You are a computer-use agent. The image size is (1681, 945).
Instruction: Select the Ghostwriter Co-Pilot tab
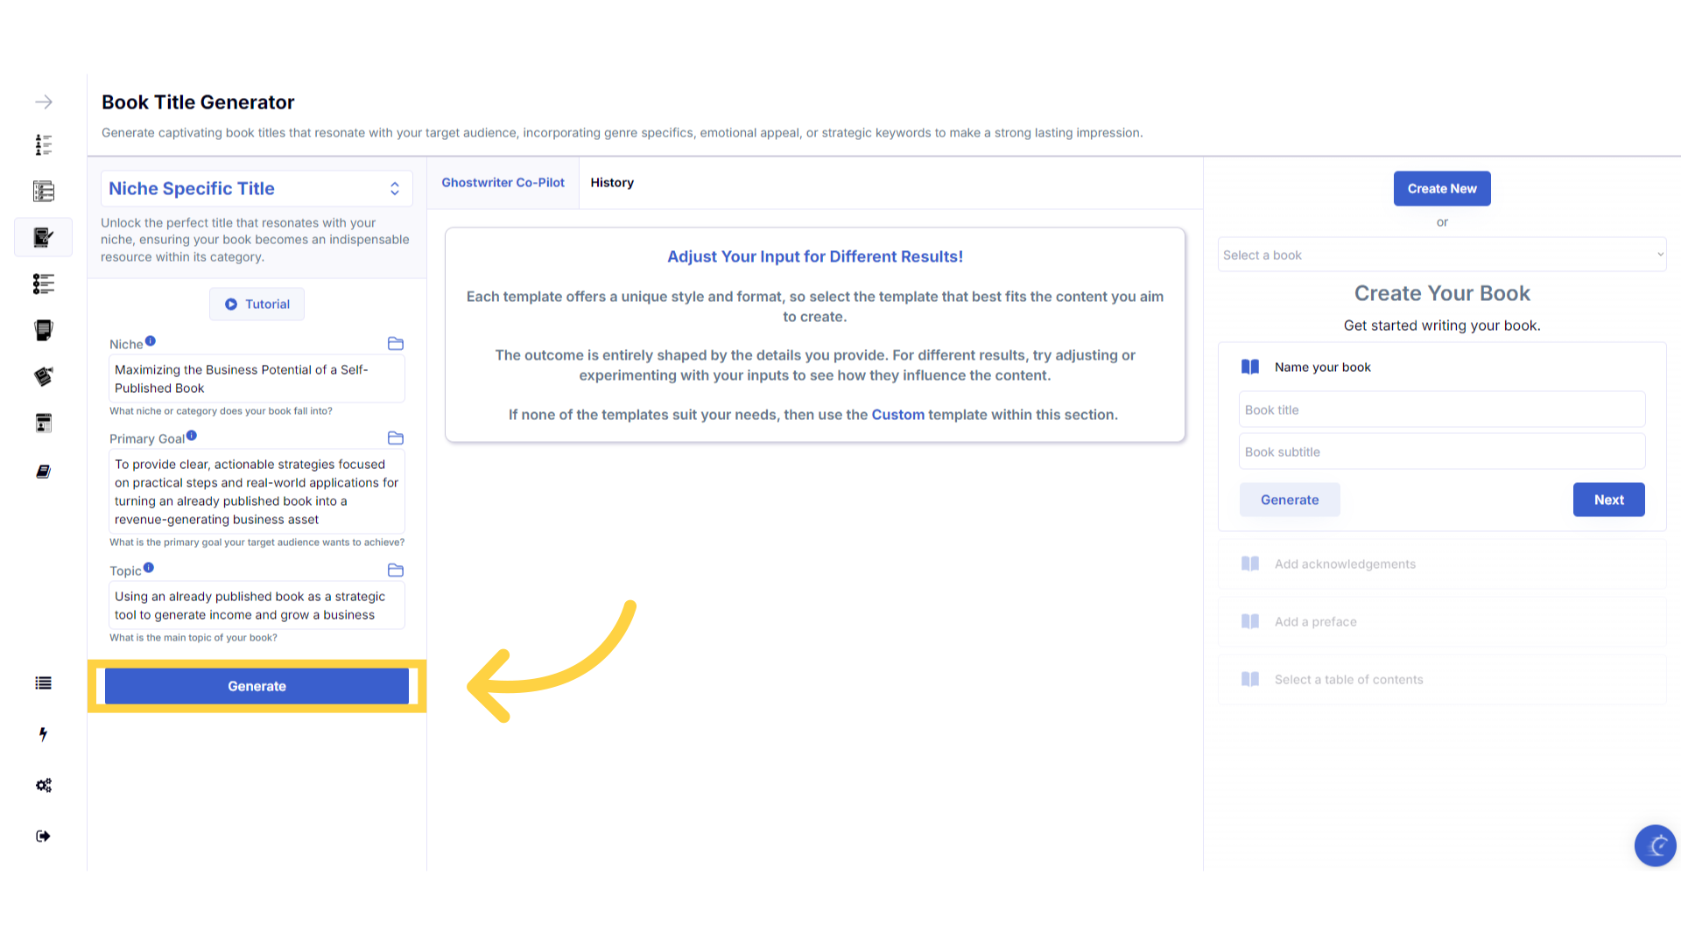[503, 183]
